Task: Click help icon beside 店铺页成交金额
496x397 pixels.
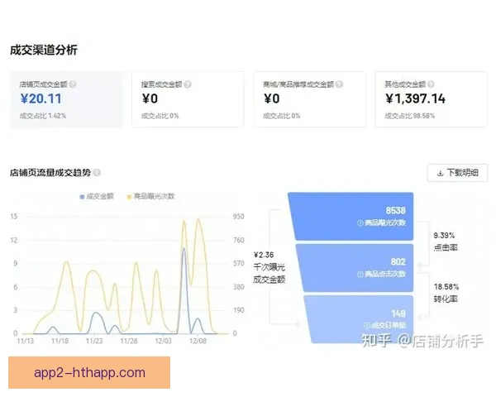Action: (73, 84)
